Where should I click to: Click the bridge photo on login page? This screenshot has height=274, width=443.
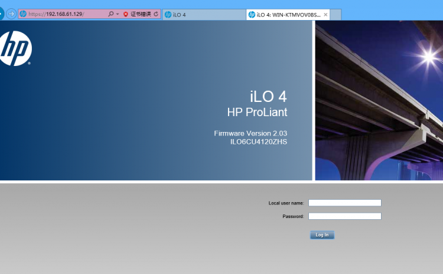point(379,100)
